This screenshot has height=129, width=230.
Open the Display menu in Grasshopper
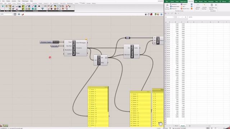click(8, 1)
